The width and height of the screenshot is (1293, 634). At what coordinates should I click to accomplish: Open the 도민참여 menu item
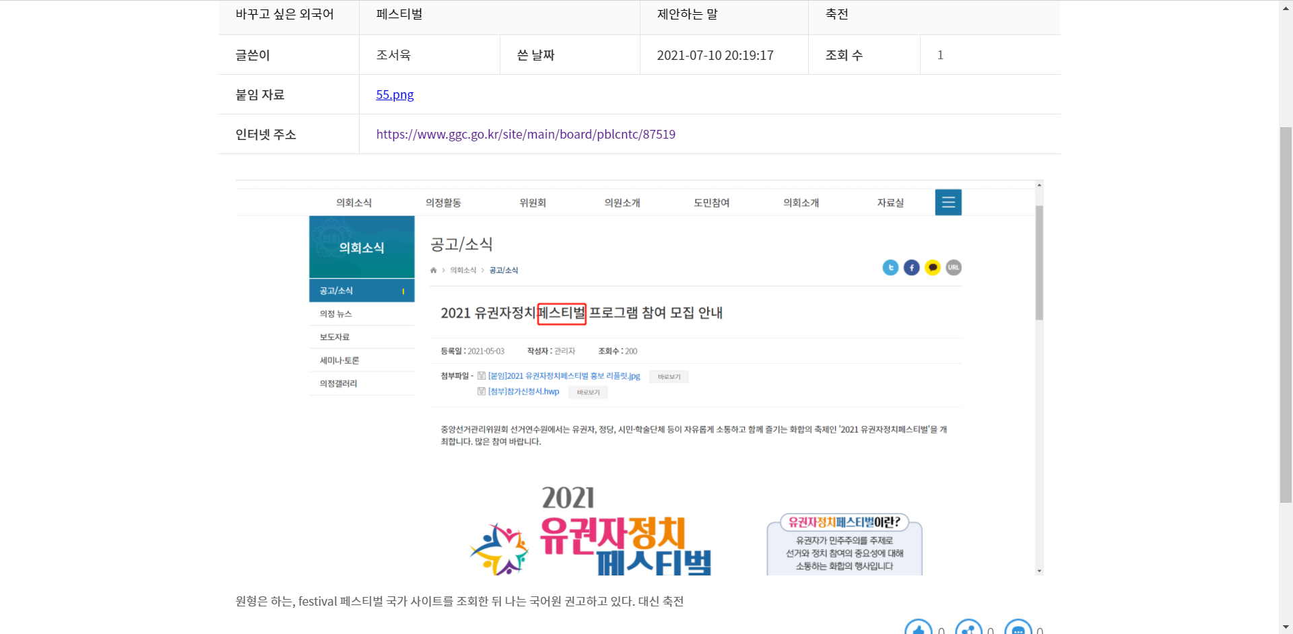pos(712,203)
